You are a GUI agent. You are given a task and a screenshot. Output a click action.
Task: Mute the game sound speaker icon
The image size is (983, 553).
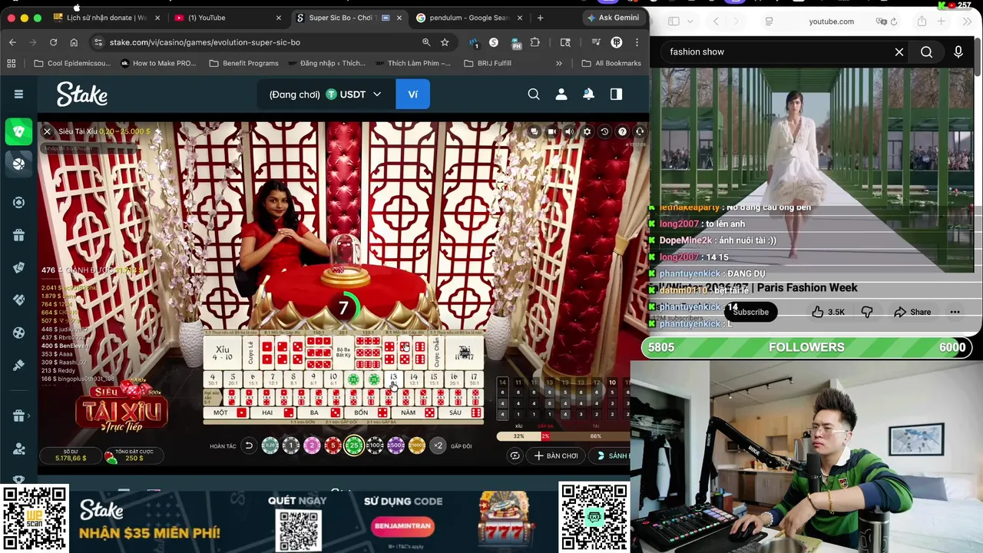tap(569, 131)
